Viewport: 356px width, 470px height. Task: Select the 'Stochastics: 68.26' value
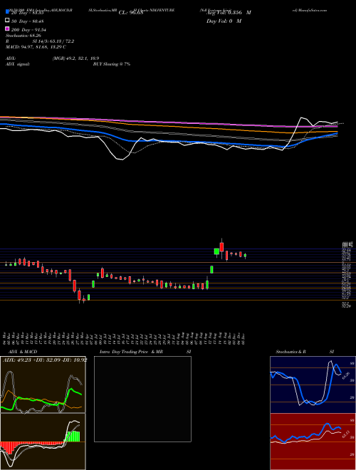click(x=23, y=36)
